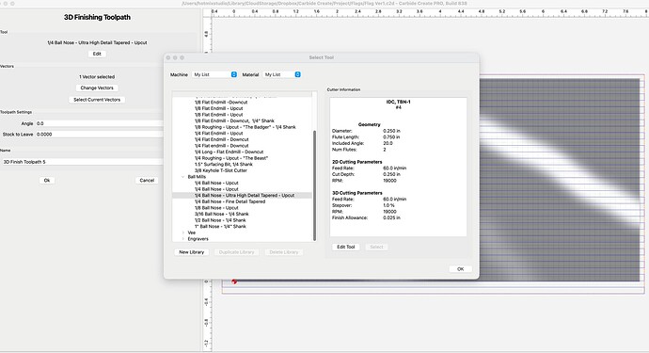Open the Machine dropdown
The height and width of the screenshot is (353, 649).
(x=214, y=74)
